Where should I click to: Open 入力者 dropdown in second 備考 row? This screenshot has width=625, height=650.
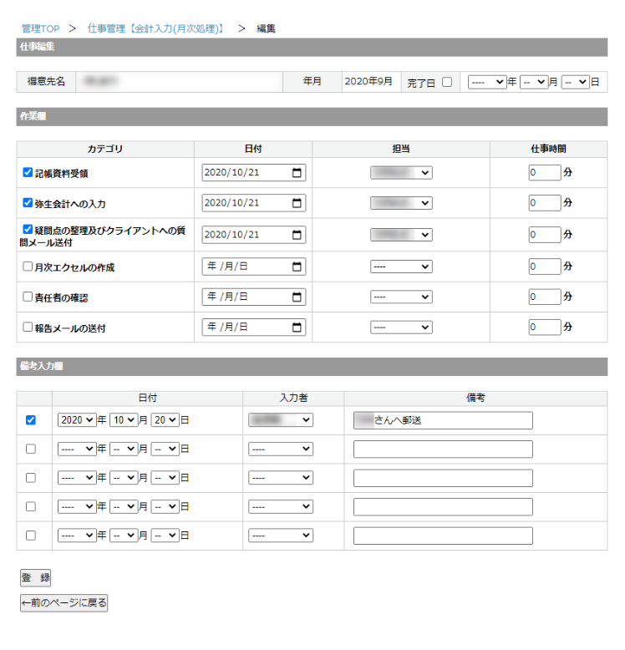tap(281, 449)
